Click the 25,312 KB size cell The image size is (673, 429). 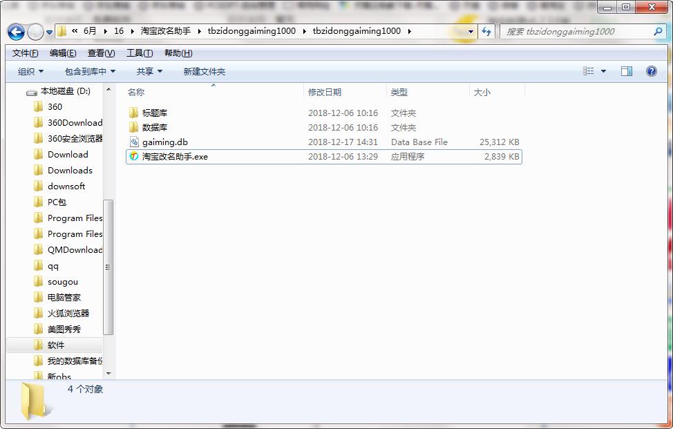pos(499,142)
